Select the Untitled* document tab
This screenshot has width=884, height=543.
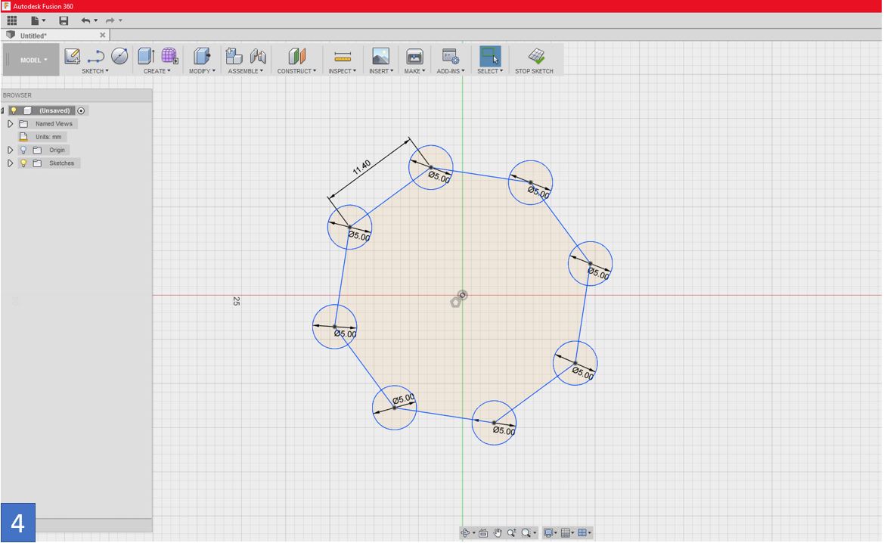tap(54, 35)
